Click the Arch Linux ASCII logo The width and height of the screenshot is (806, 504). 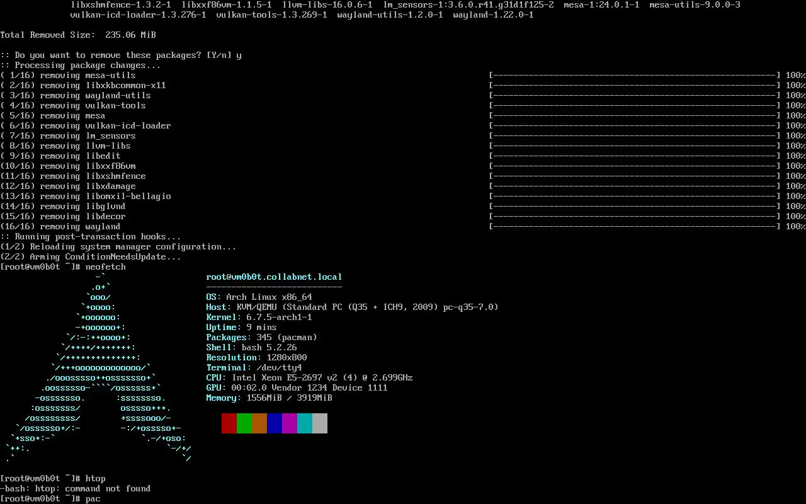(98, 368)
